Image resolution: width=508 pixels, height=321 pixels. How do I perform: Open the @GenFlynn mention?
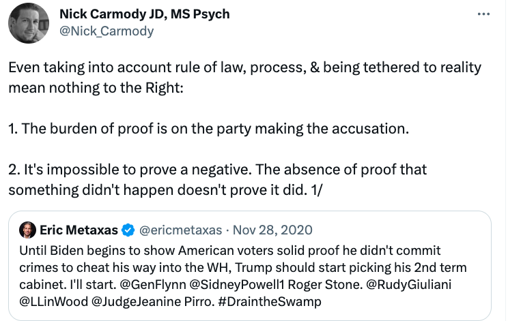pyautogui.click(x=153, y=285)
